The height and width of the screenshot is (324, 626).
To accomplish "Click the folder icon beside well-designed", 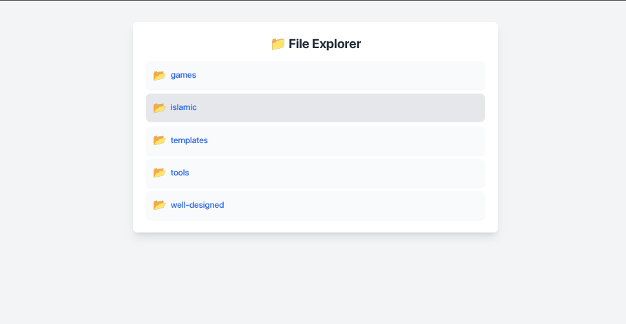I will pyautogui.click(x=159, y=205).
